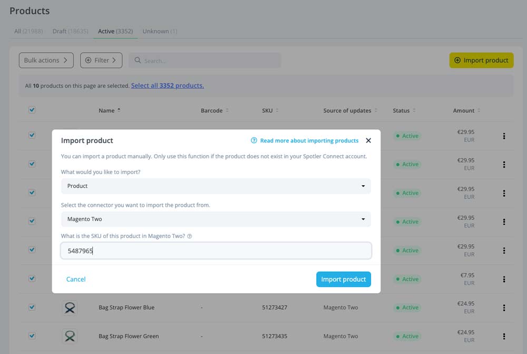This screenshot has height=354, width=527.
Task: Expand the Magento Two connector dropdown
Action: tap(216, 219)
